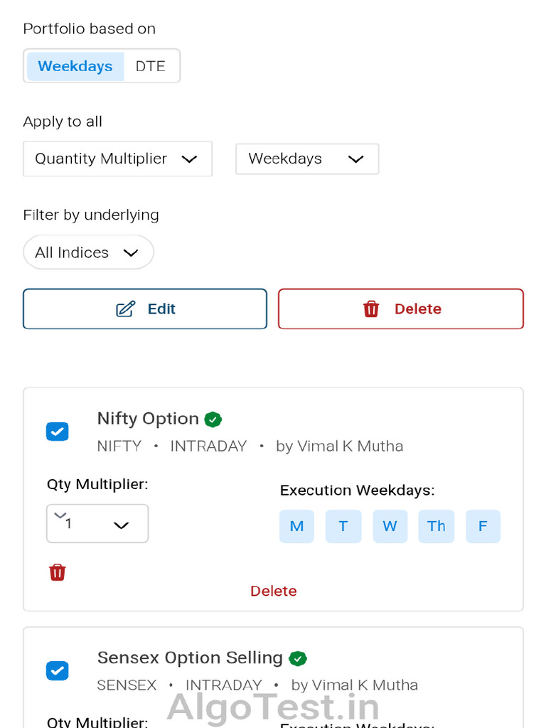This screenshot has width=546, height=728.
Task: Toggle Wednesday execution day for Nifty Option
Action: coord(390,526)
